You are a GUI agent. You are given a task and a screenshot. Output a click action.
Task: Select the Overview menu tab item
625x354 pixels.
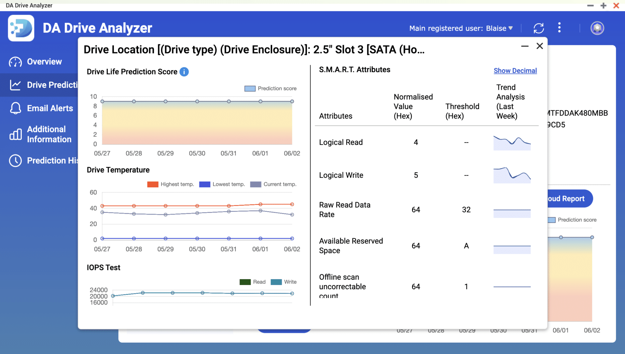pyautogui.click(x=44, y=61)
